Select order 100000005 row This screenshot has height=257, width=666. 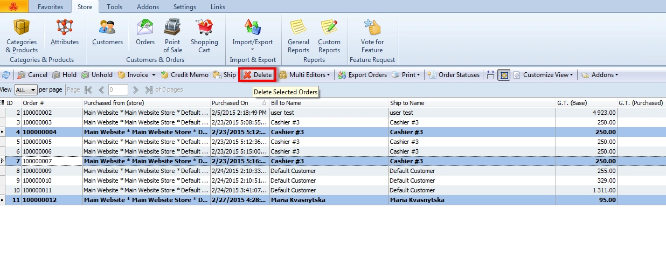333,142
